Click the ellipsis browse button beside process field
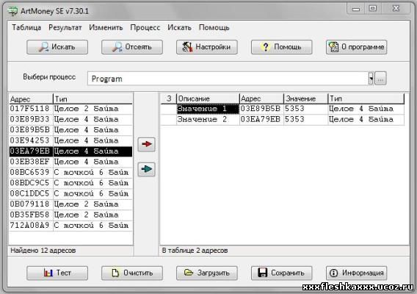Viewport: 417px width, 294px height. (380, 79)
